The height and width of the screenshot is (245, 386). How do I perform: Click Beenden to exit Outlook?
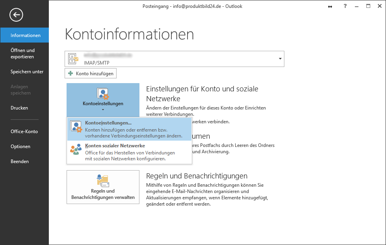tap(20, 161)
